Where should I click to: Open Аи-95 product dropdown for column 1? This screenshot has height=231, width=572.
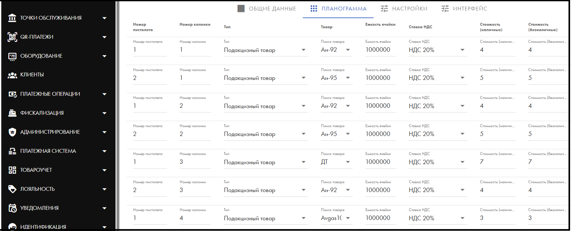click(x=336, y=78)
